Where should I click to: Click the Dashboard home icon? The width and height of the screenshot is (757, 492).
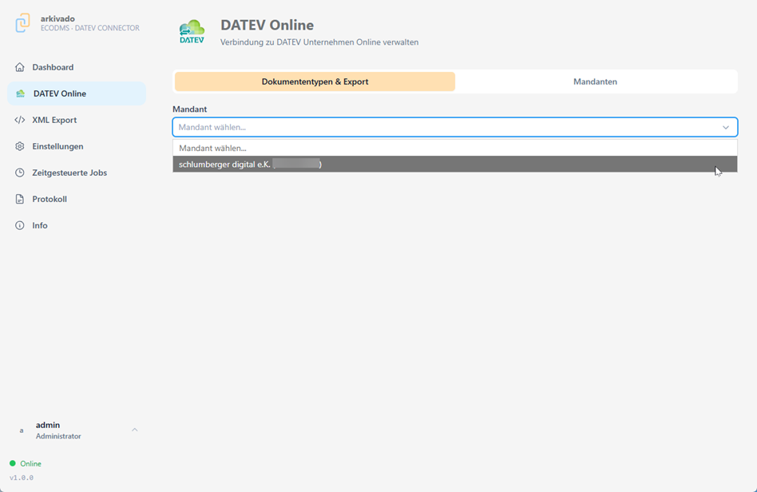click(x=20, y=67)
